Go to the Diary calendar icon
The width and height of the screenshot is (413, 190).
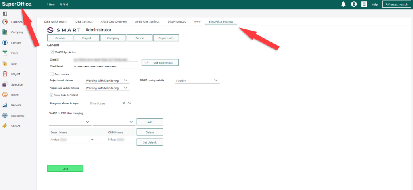coord(5,53)
